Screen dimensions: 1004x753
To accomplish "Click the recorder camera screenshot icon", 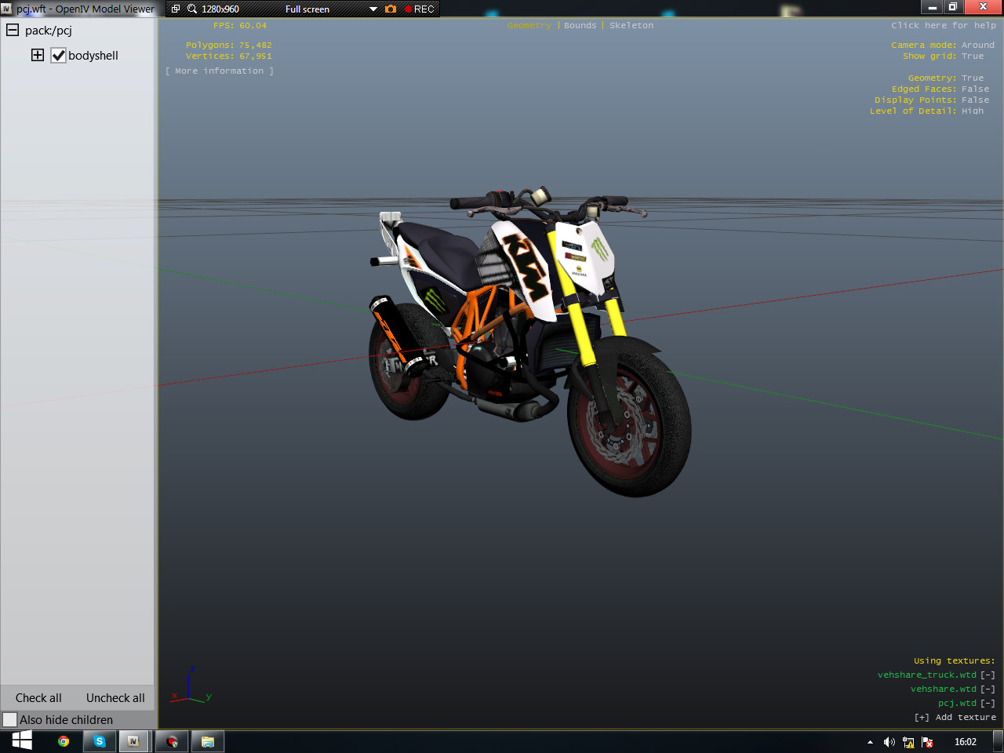I will [391, 9].
